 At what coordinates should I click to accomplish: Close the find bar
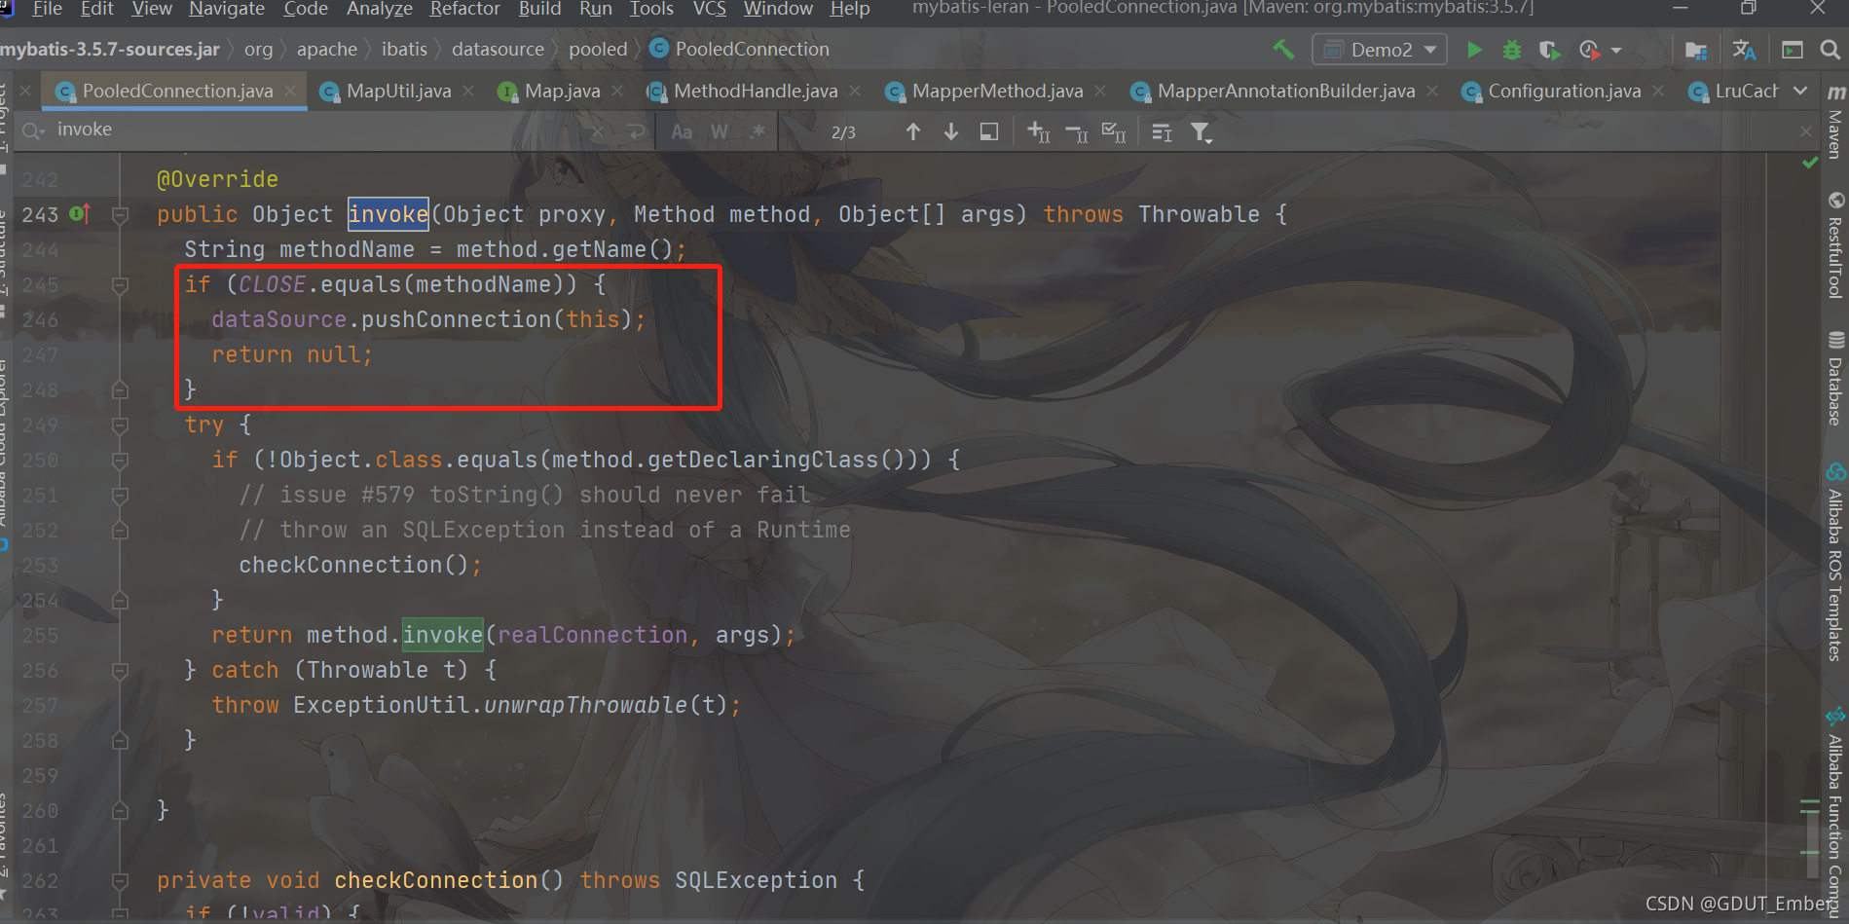1806,130
